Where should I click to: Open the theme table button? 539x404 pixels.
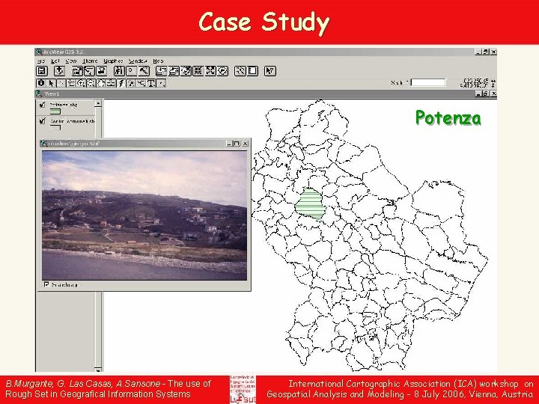tap(101, 71)
